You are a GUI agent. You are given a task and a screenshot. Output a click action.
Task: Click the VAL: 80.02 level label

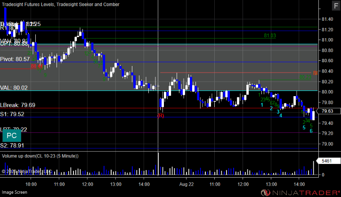coord(14,88)
